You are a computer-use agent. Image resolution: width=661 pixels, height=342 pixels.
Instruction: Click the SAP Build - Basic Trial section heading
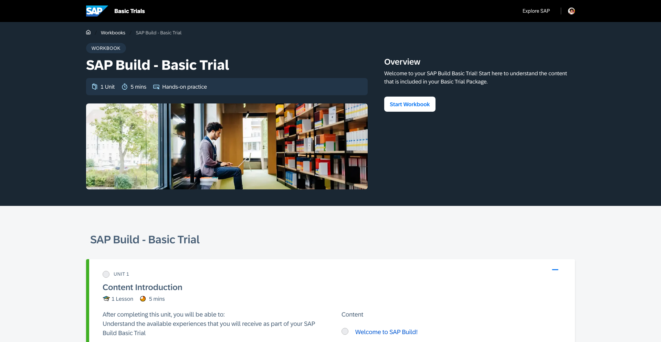[x=145, y=240]
